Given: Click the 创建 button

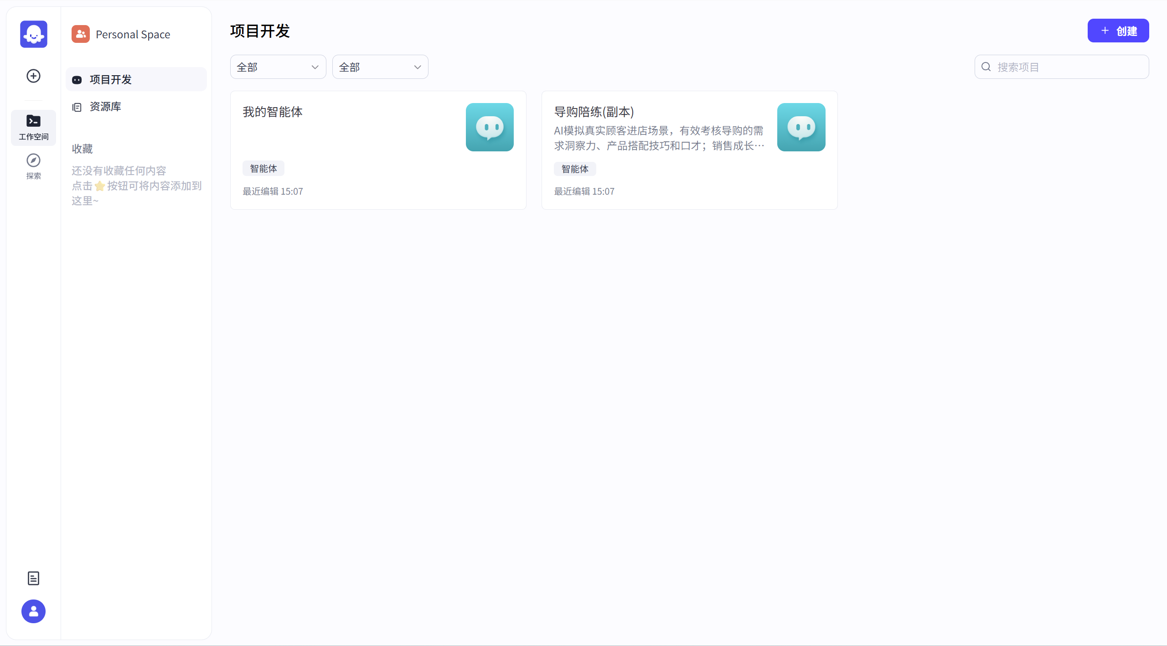Looking at the screenshot, I should tap(1118, 31).
